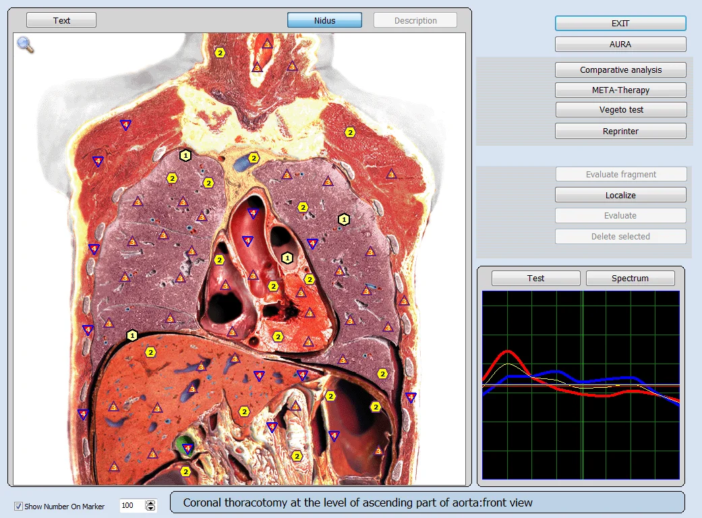Click blue 4 triangle marker on upper-left shoulder
This screenshot has height=518, width=702.
[x=125, y=124]
